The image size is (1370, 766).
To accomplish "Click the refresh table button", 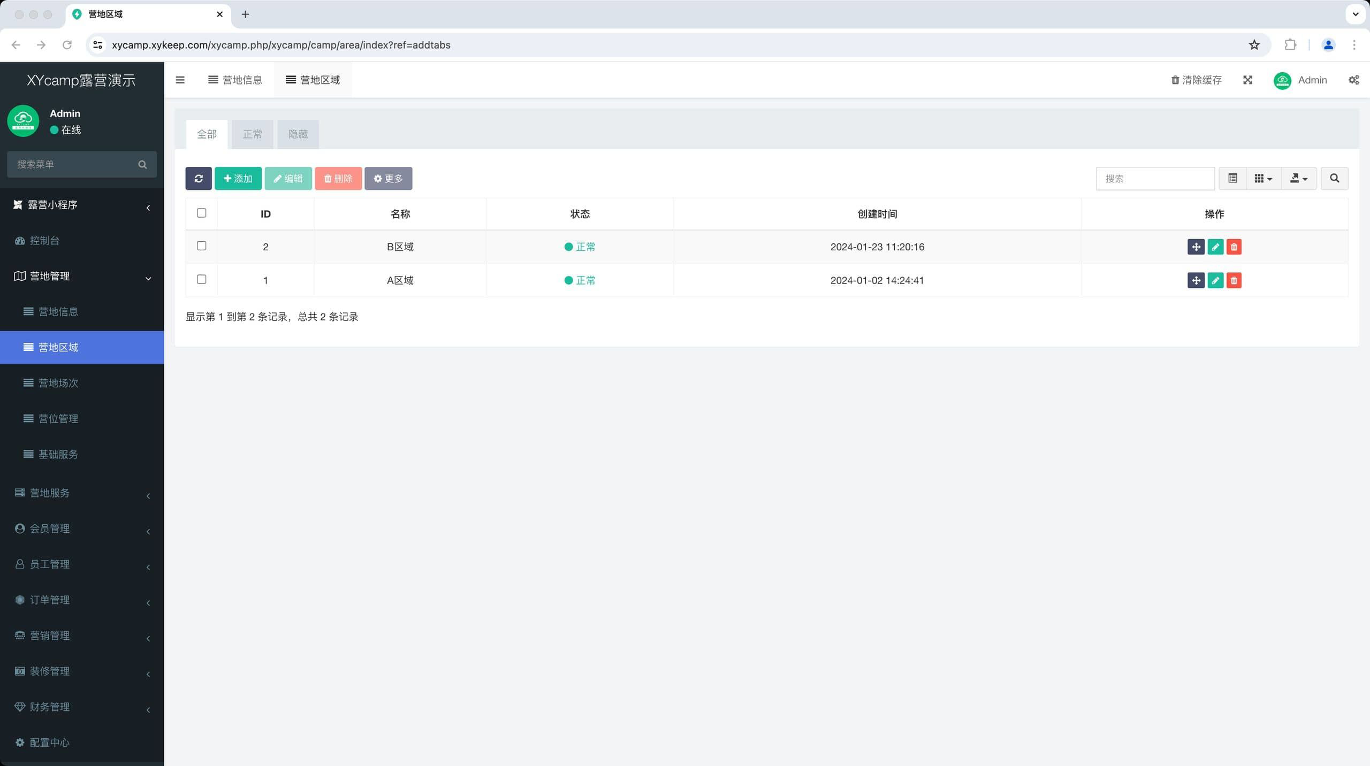I will coord(199,178).
